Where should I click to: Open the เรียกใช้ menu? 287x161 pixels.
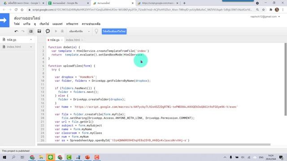pos(44,24)
